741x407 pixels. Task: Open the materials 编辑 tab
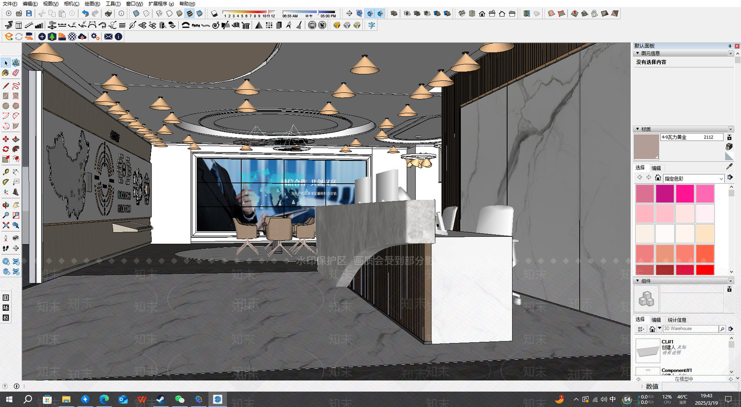coord(656,168)
